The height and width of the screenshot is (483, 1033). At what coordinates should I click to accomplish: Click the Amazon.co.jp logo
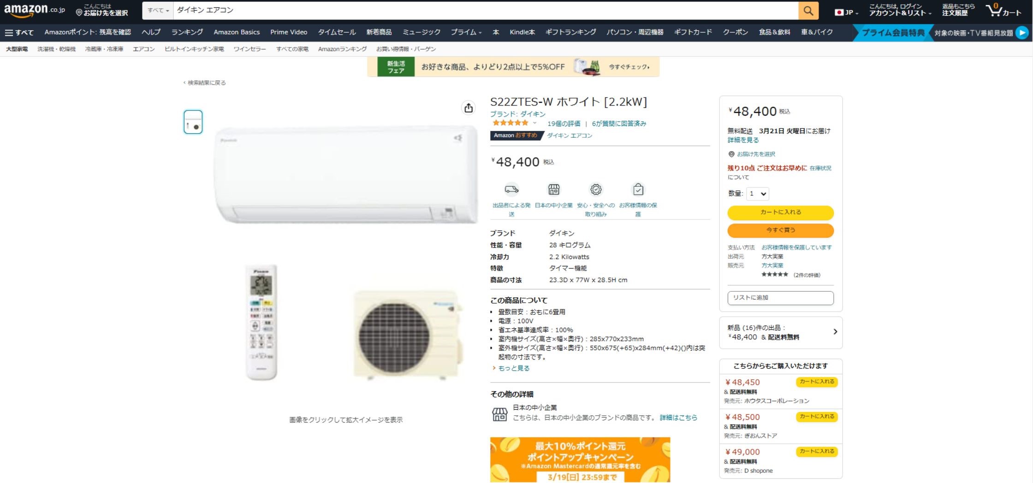click(x=35, y=10)
